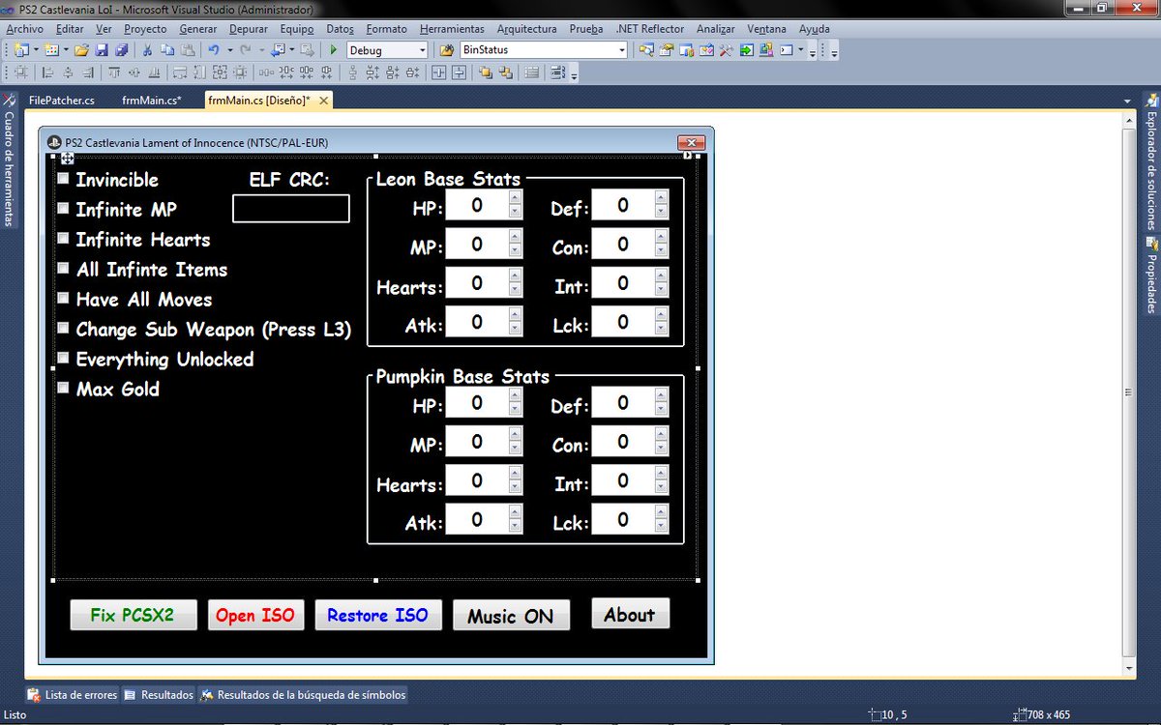The image size is (1161, 725).
Task: Enable the Infinite MP checkbox
Action: [63, 209]
